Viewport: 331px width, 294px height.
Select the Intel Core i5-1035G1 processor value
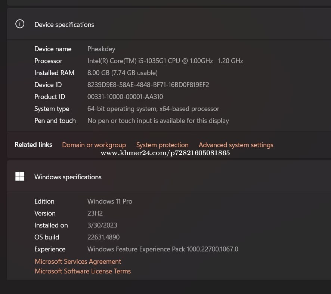(x=165, y=61)
